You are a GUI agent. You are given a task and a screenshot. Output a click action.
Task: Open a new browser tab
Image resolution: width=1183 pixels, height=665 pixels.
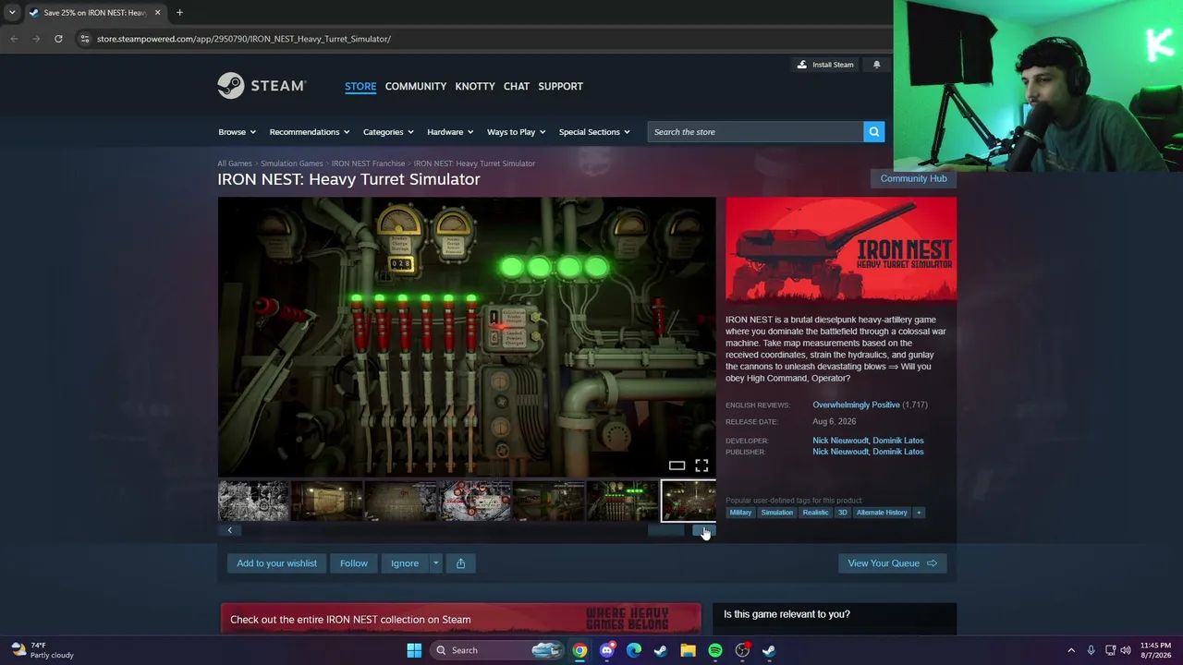click(179, 13)
